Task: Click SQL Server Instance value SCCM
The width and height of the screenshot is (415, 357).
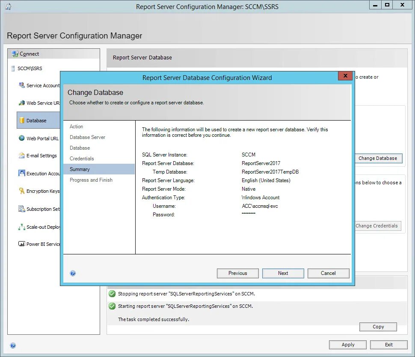Action: [x=248, y=154]
